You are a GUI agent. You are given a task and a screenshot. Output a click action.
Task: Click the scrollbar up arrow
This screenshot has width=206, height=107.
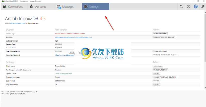click(x=205, y=12)
